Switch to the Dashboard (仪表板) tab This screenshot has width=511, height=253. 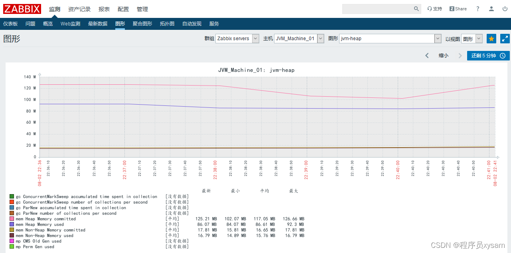[x=10, y=24]
